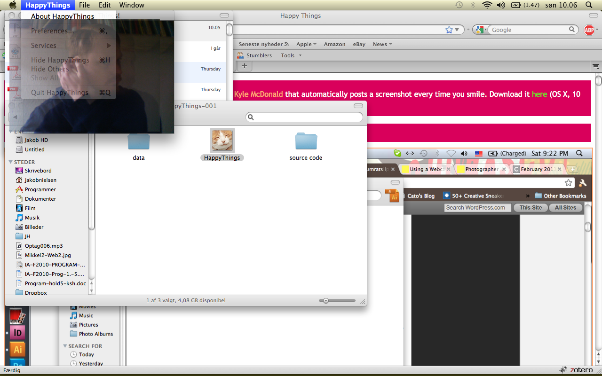Adjust the Finder icon size slider
602x376 pixels.
coord(325,301)
